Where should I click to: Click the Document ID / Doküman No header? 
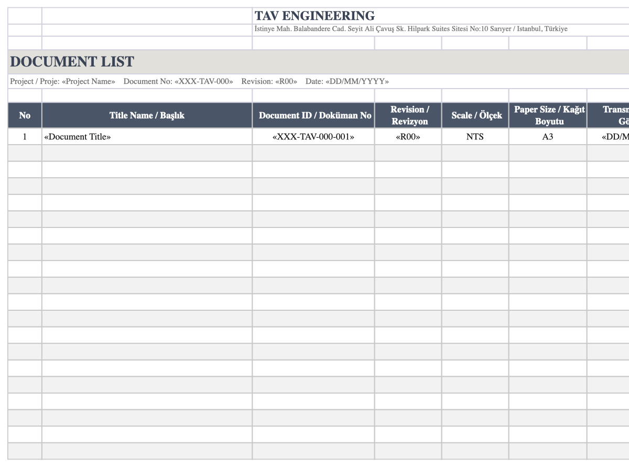[x=313, y=115]
